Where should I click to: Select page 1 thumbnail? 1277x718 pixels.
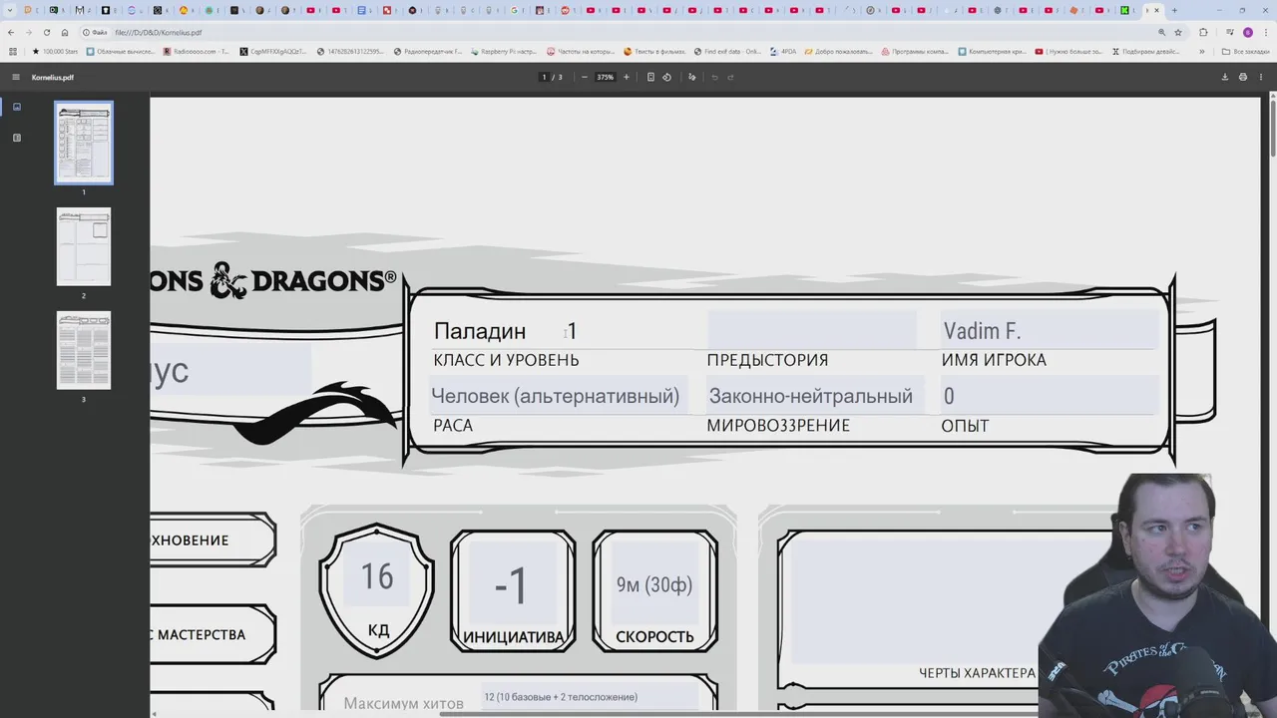84,143
